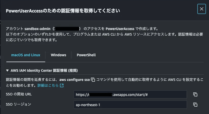209x114 pixels.
Task: Click the SSO リージョン label
Action: coord(18,104)
